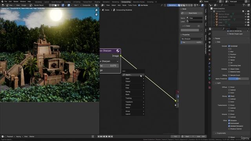Open the Group submenu in Add menu
Image resolution: width=251 pixels, height=141 pixels.
pyautogui.click(x=133, y=111)
